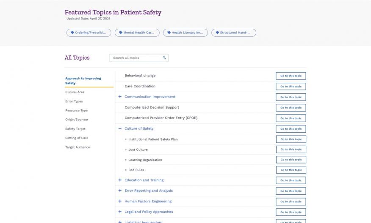Go to this topic for CPOE row
This screenshot has width=371, height=223.
291,118
